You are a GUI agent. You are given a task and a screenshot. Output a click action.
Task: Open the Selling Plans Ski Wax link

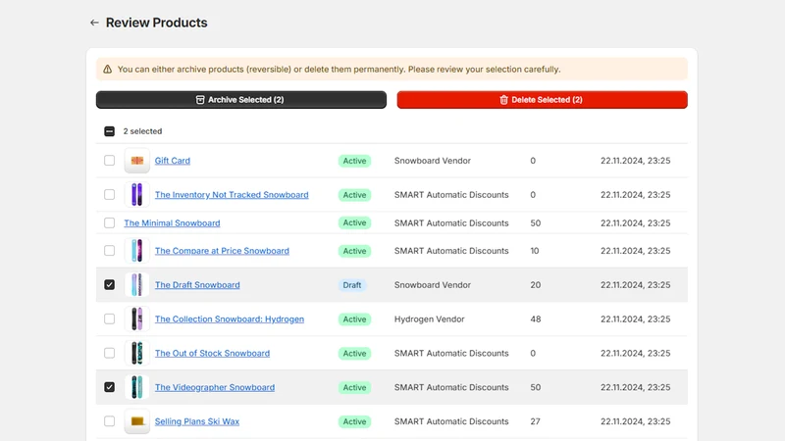pos(197,421)
